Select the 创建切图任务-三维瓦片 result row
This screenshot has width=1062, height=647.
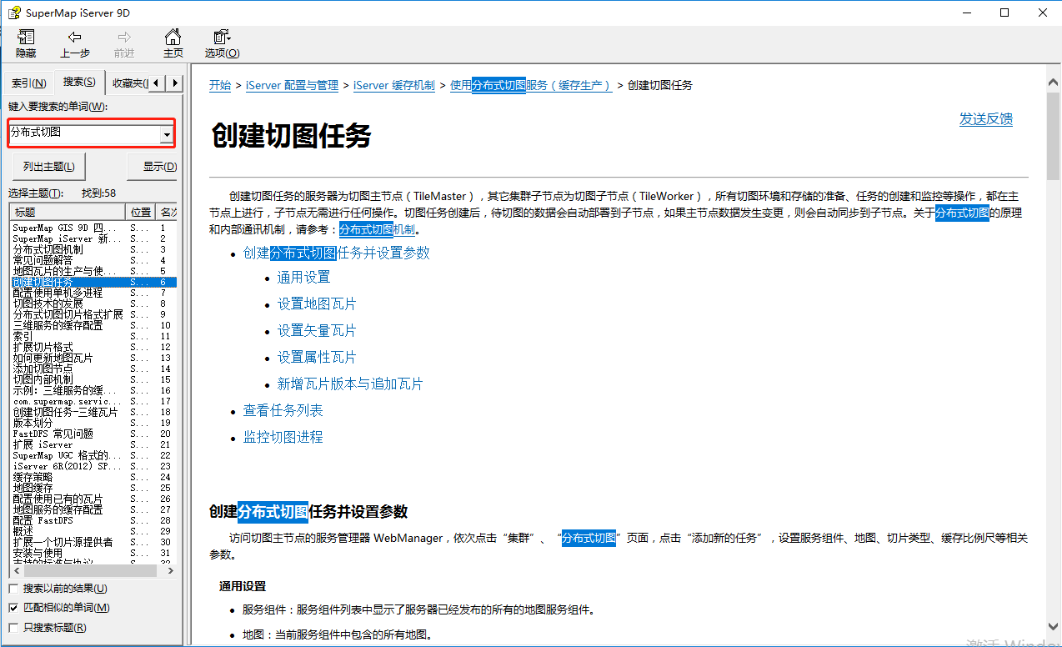[93, 412]
